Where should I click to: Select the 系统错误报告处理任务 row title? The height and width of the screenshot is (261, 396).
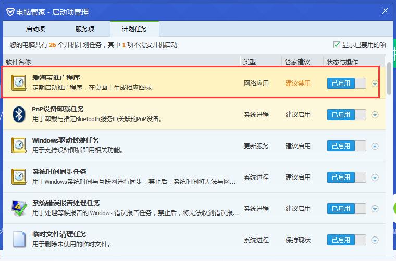(66, 203)
